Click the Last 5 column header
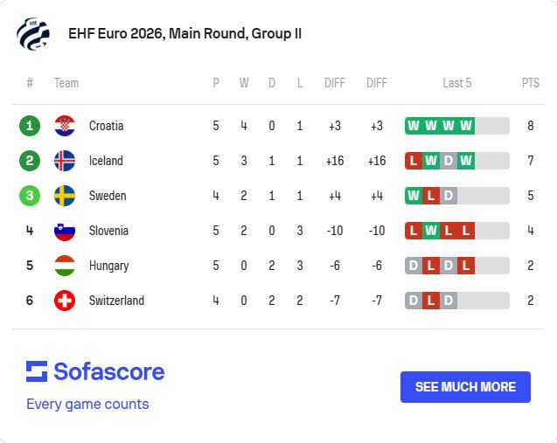The height and width of the screenshot is (443, 557). 456,83
